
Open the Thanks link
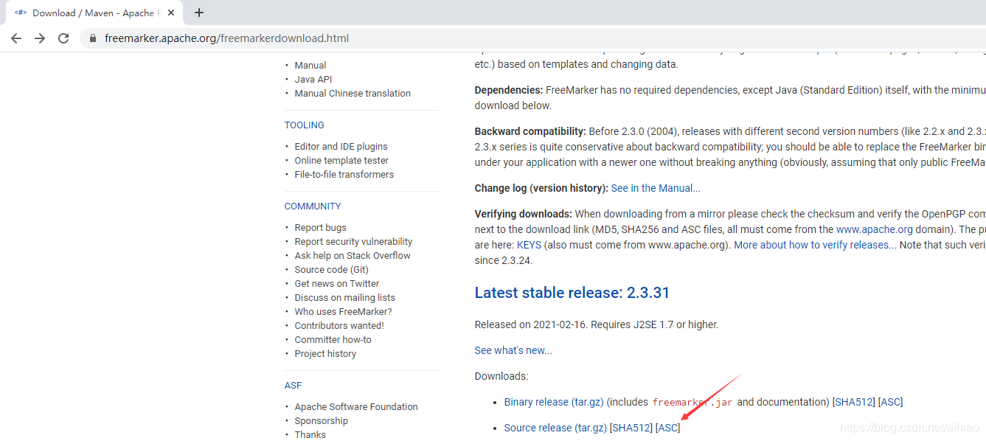click(x=310, y=434)
